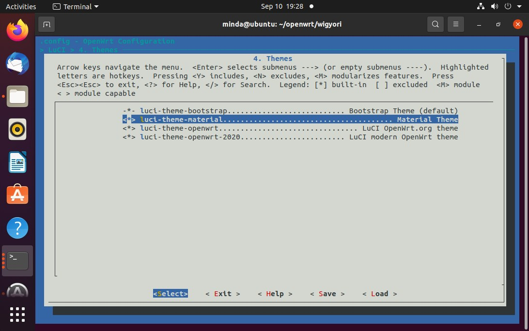Open the clock showing Sep 10 19:28
The image size is (529, 331).
[x=282, y=6]
